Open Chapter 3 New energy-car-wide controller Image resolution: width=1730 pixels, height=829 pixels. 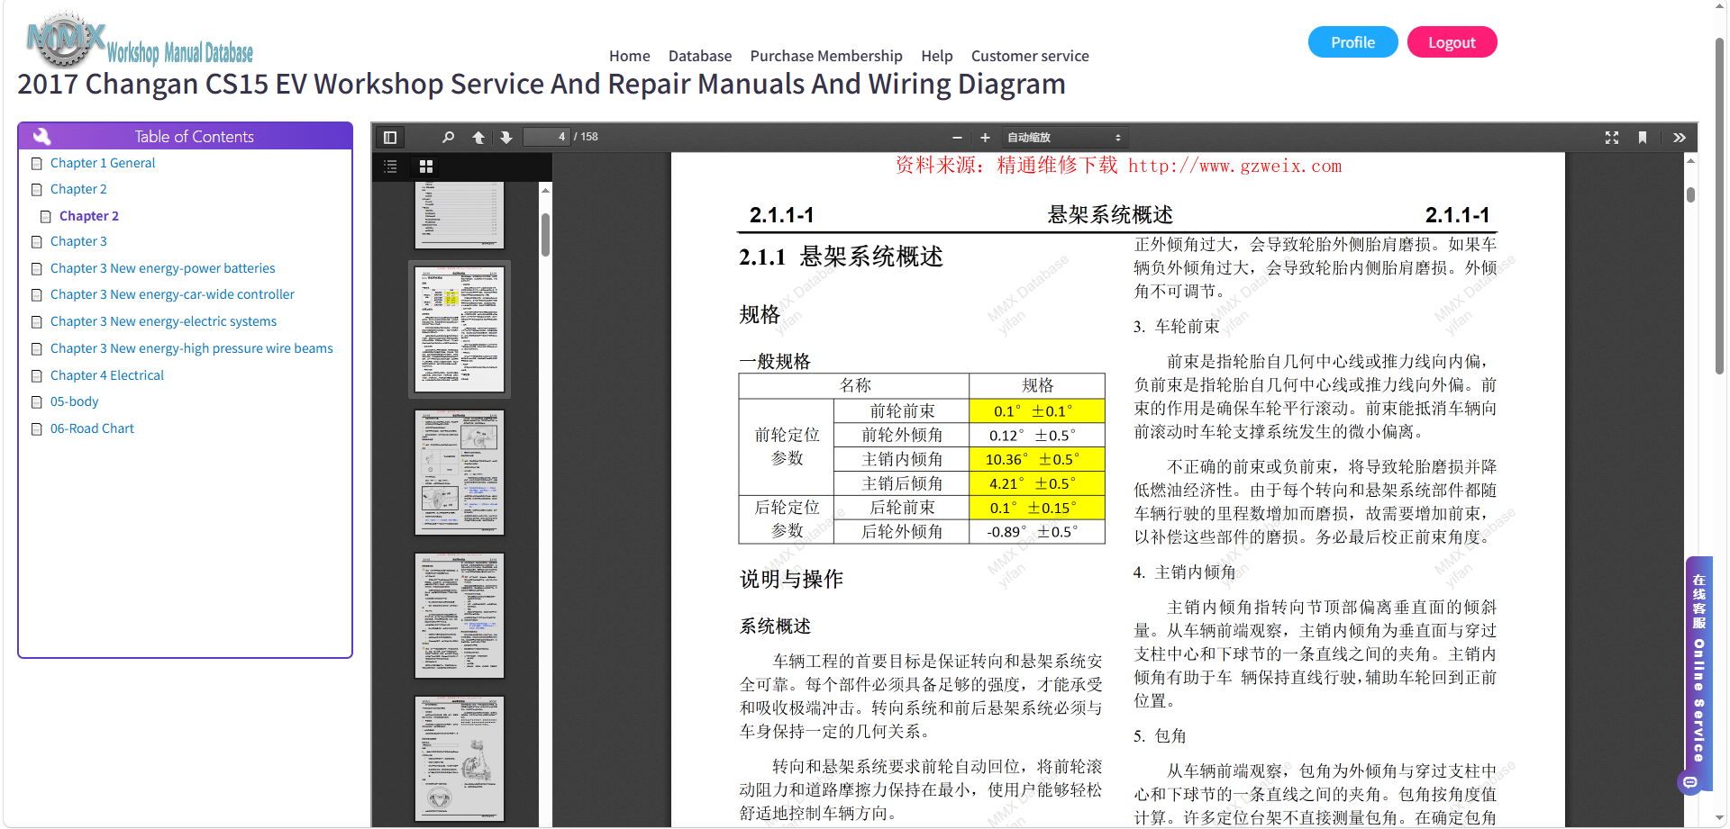[x=172, y=294]
